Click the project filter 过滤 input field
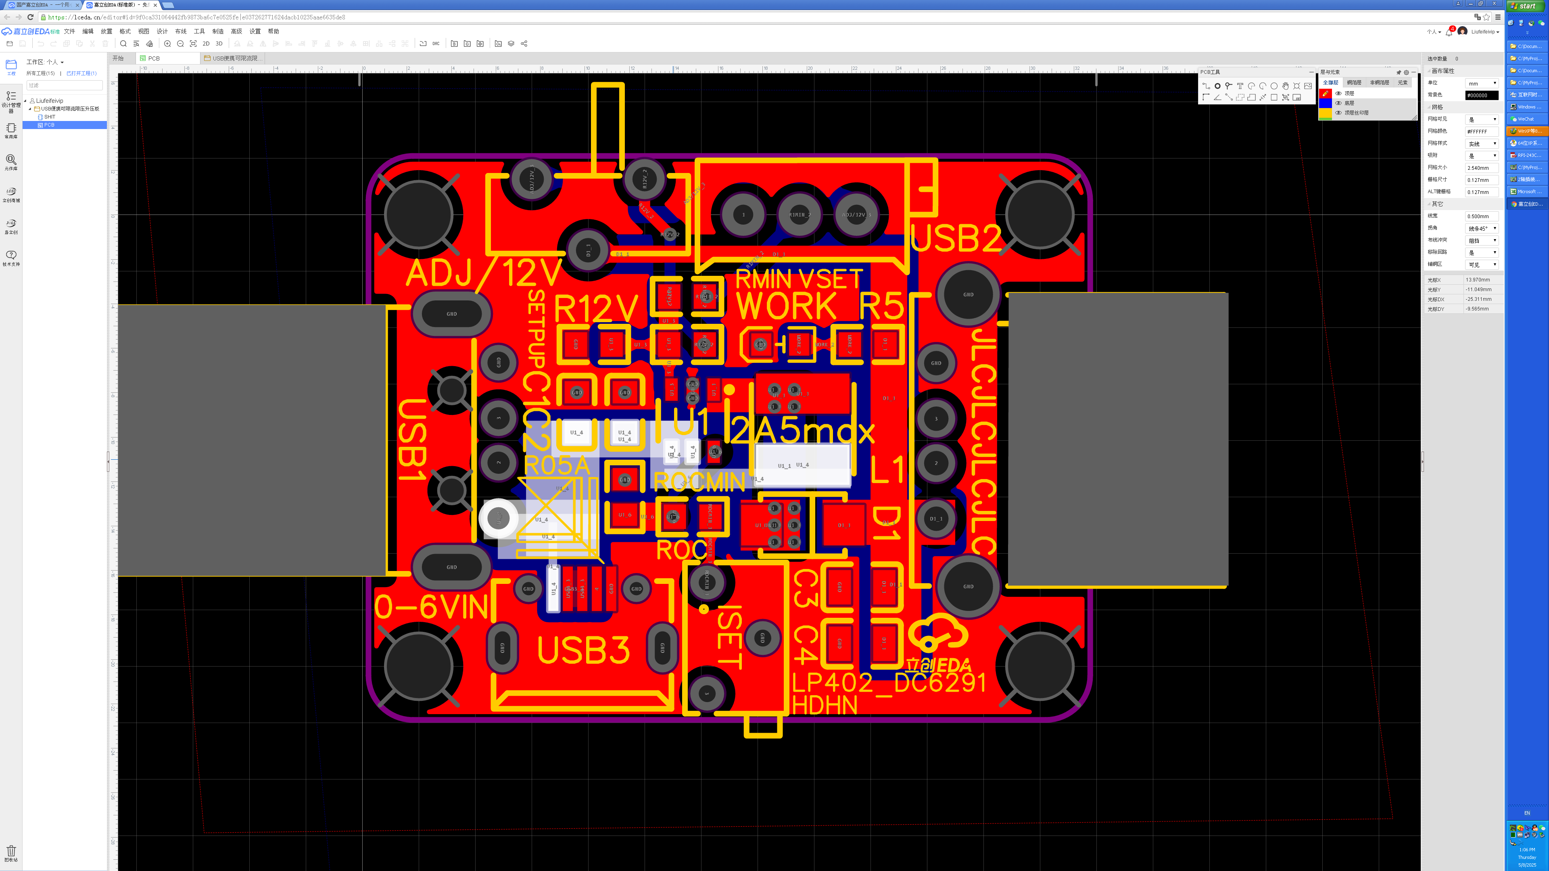Image resolution: width=1549 pixels, height=871 pixels. click(x=65, y=85)
